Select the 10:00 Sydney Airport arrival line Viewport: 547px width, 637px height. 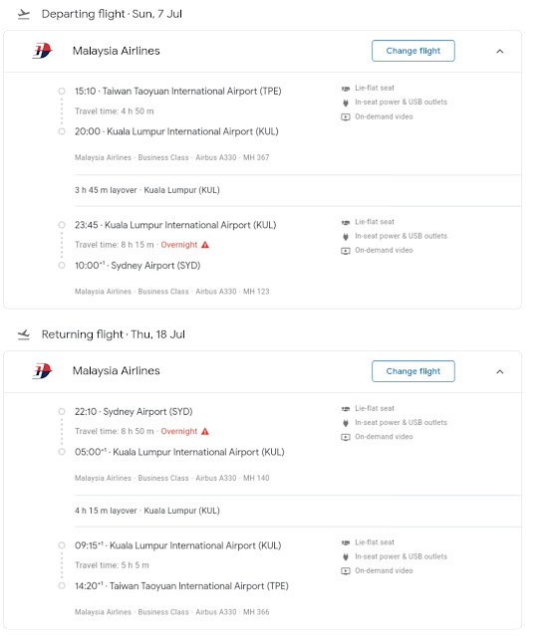coord(137,266)
